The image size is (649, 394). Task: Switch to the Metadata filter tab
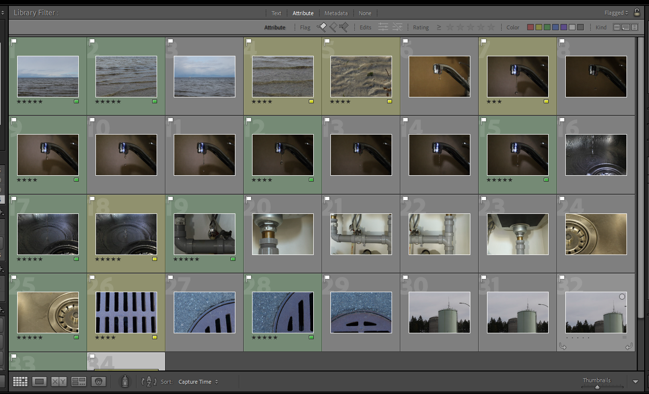[336, 13]
